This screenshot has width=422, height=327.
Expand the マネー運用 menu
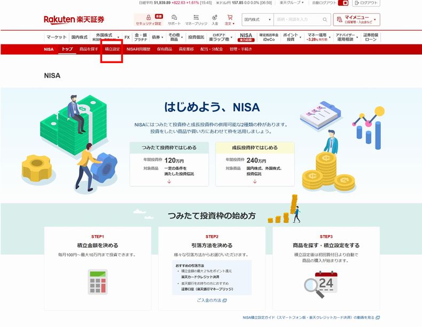coord(319,37)
